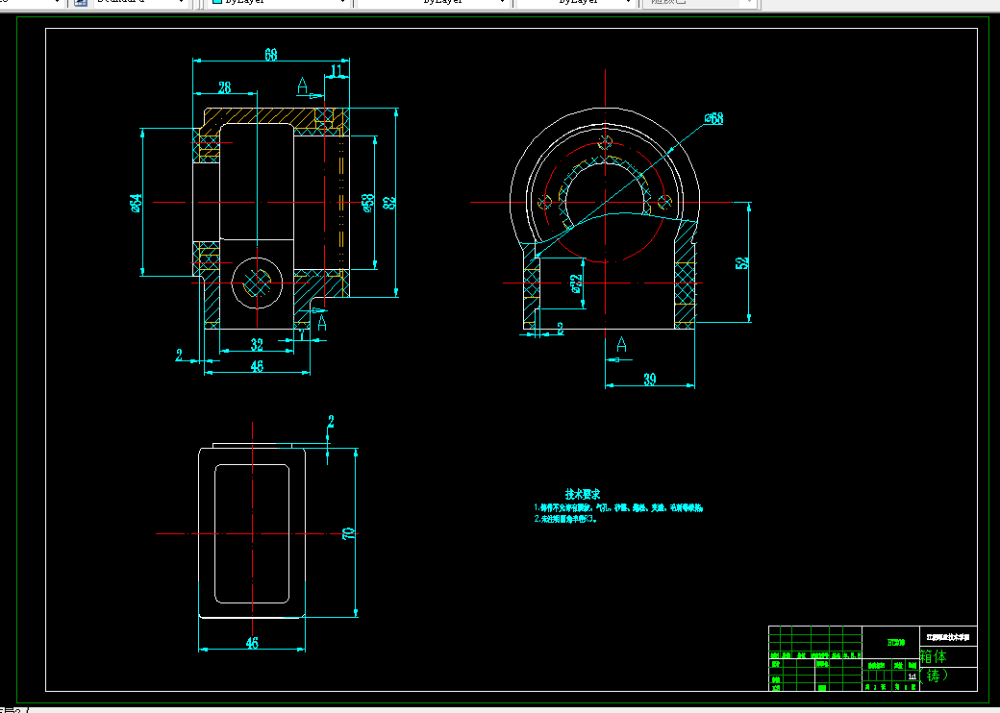
Task: Select section marker A beside the 7 dimension
Action: [322, 323]
